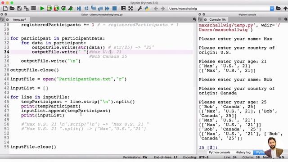Go forward to the next cursor position

[x=163, y=9]
